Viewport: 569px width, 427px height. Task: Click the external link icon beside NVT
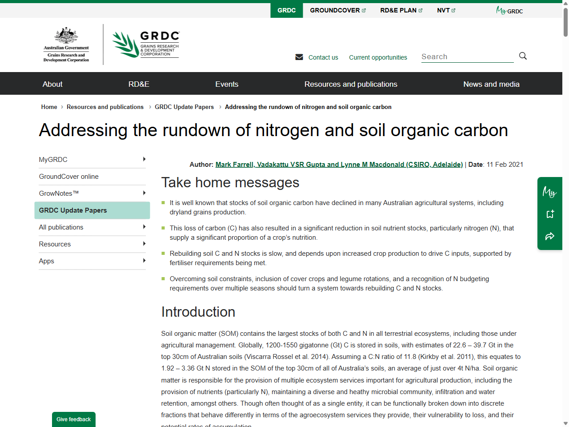pyautogui.click(x=453, y=10)
